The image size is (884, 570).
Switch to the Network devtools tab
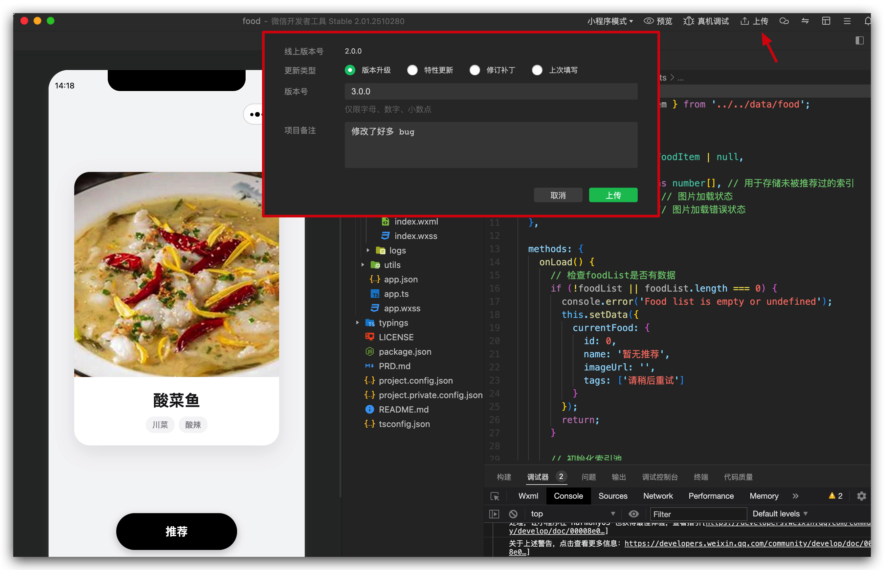pos(658,496)
